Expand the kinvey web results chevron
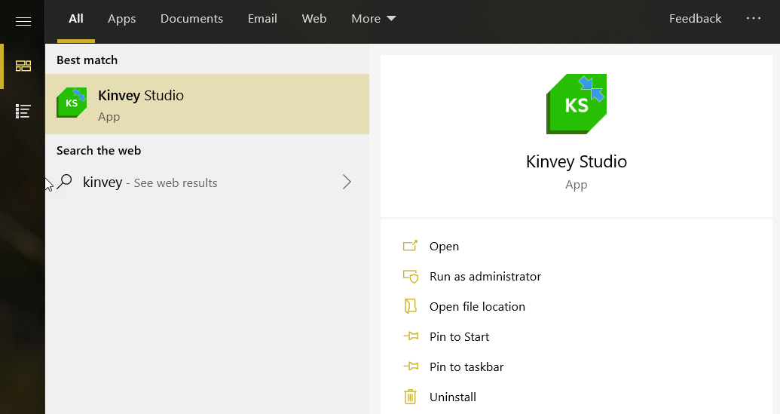Viewport: 780px width, 414px height. click(347, 182)
